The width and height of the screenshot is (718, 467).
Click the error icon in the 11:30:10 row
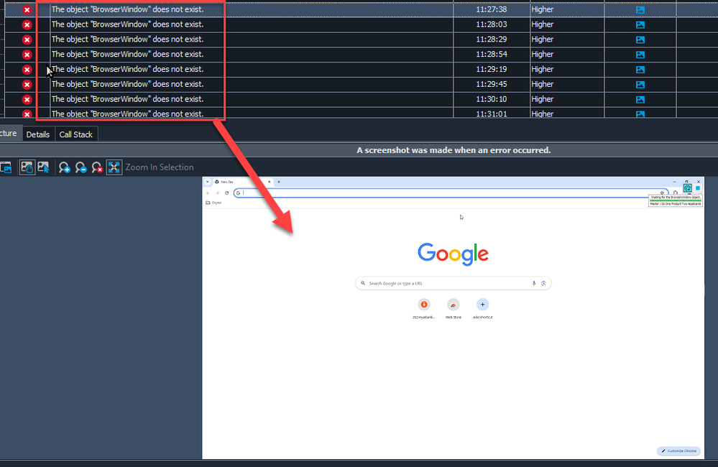[x=27, y=99]
